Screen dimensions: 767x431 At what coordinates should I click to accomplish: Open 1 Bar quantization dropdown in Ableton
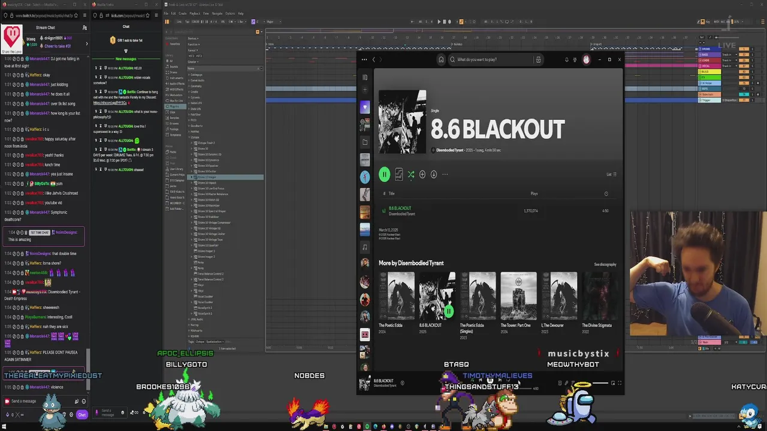tap(242, 22)
